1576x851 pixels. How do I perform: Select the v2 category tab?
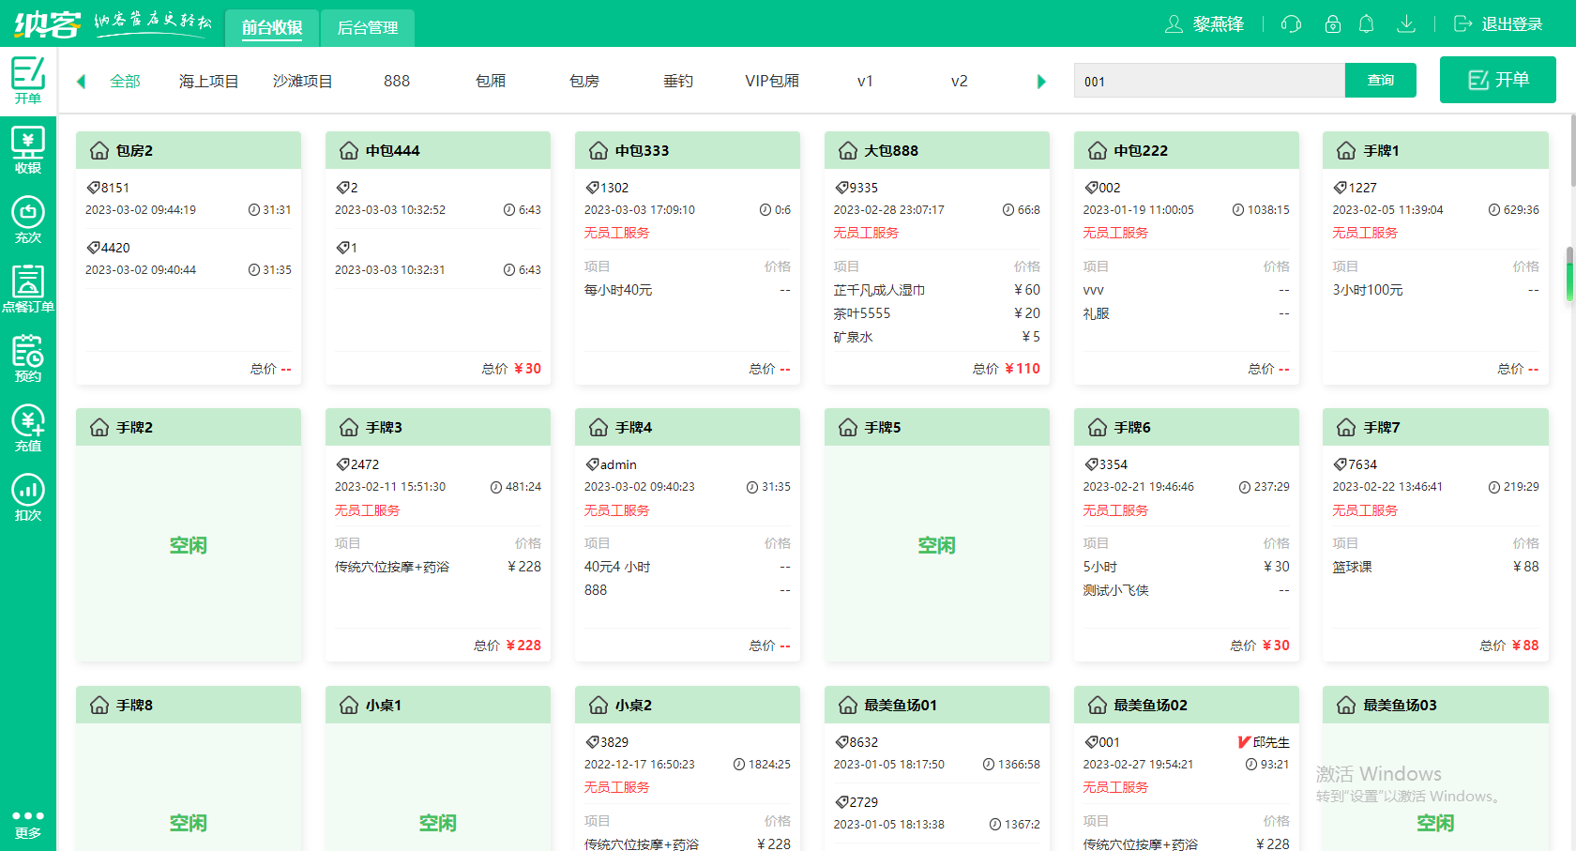coord(959,81)
